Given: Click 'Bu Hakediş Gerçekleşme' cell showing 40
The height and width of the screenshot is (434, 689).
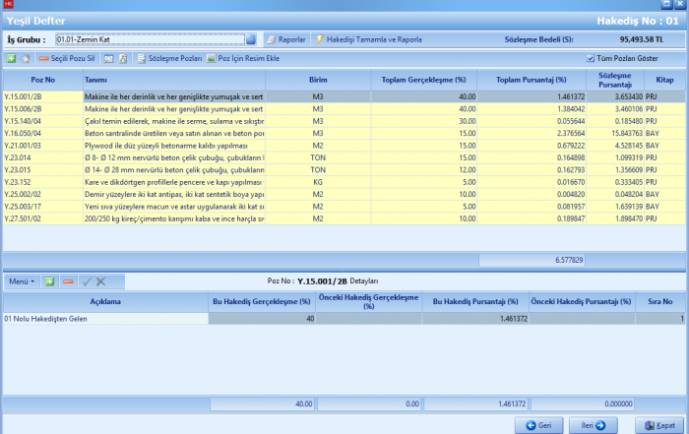Looking at the screenshot, I should 261,319.
